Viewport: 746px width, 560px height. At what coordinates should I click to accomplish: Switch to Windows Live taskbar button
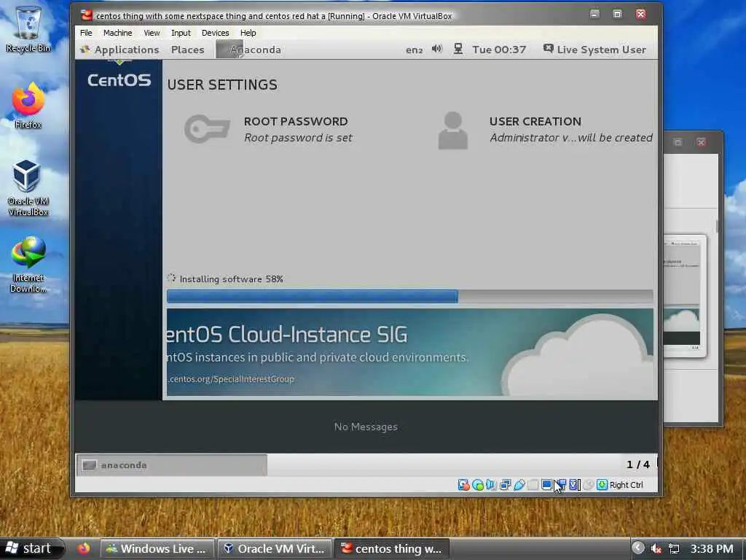point(157,548)
